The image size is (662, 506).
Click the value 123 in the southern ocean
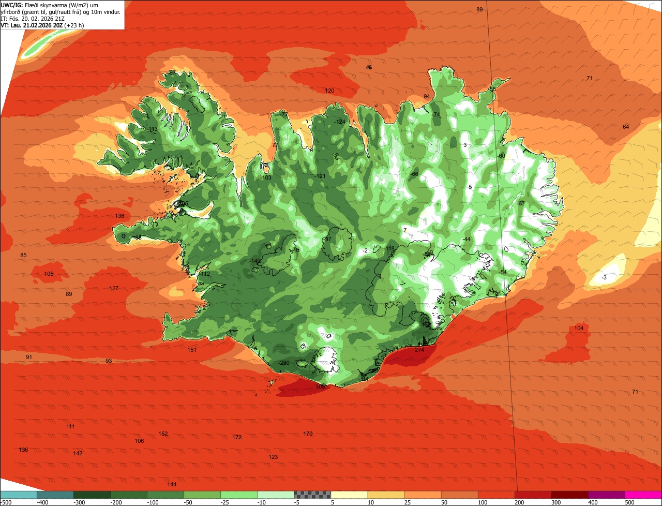coord(273,457)
